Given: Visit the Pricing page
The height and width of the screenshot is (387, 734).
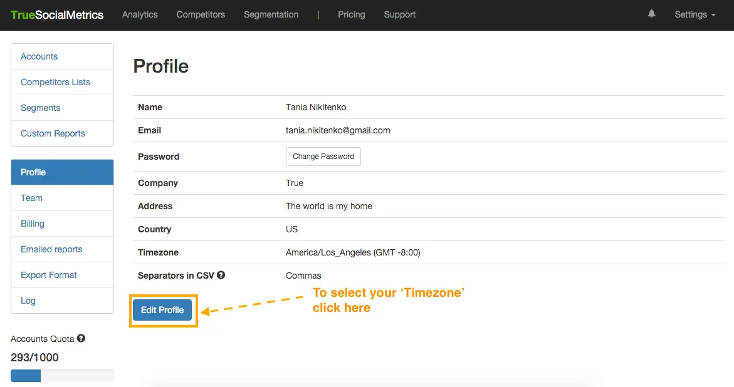Looking at the screenshot, I should pos(351,14).
